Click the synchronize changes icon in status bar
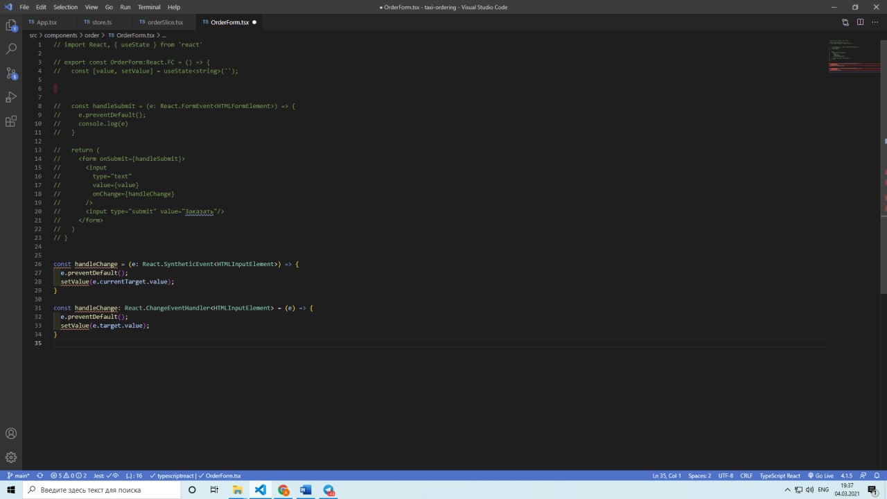Screen dimensions: 887x499 point(39,476)
